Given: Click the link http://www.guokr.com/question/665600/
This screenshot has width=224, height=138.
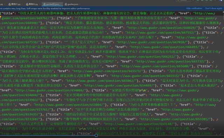Looking at the screenshot, I should tap(155, 67).
